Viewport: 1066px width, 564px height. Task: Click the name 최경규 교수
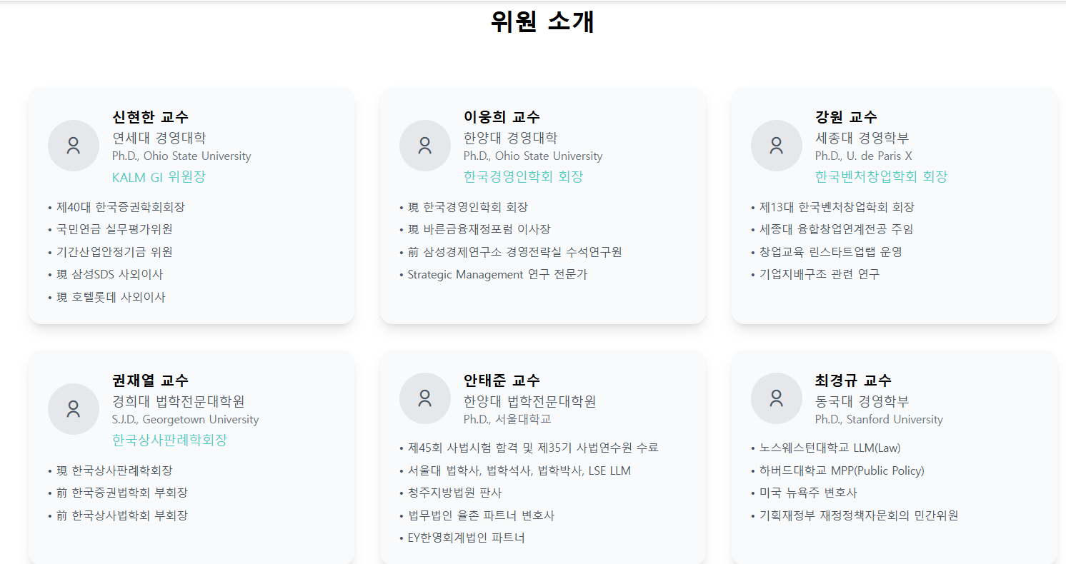[x=854, y=381]
